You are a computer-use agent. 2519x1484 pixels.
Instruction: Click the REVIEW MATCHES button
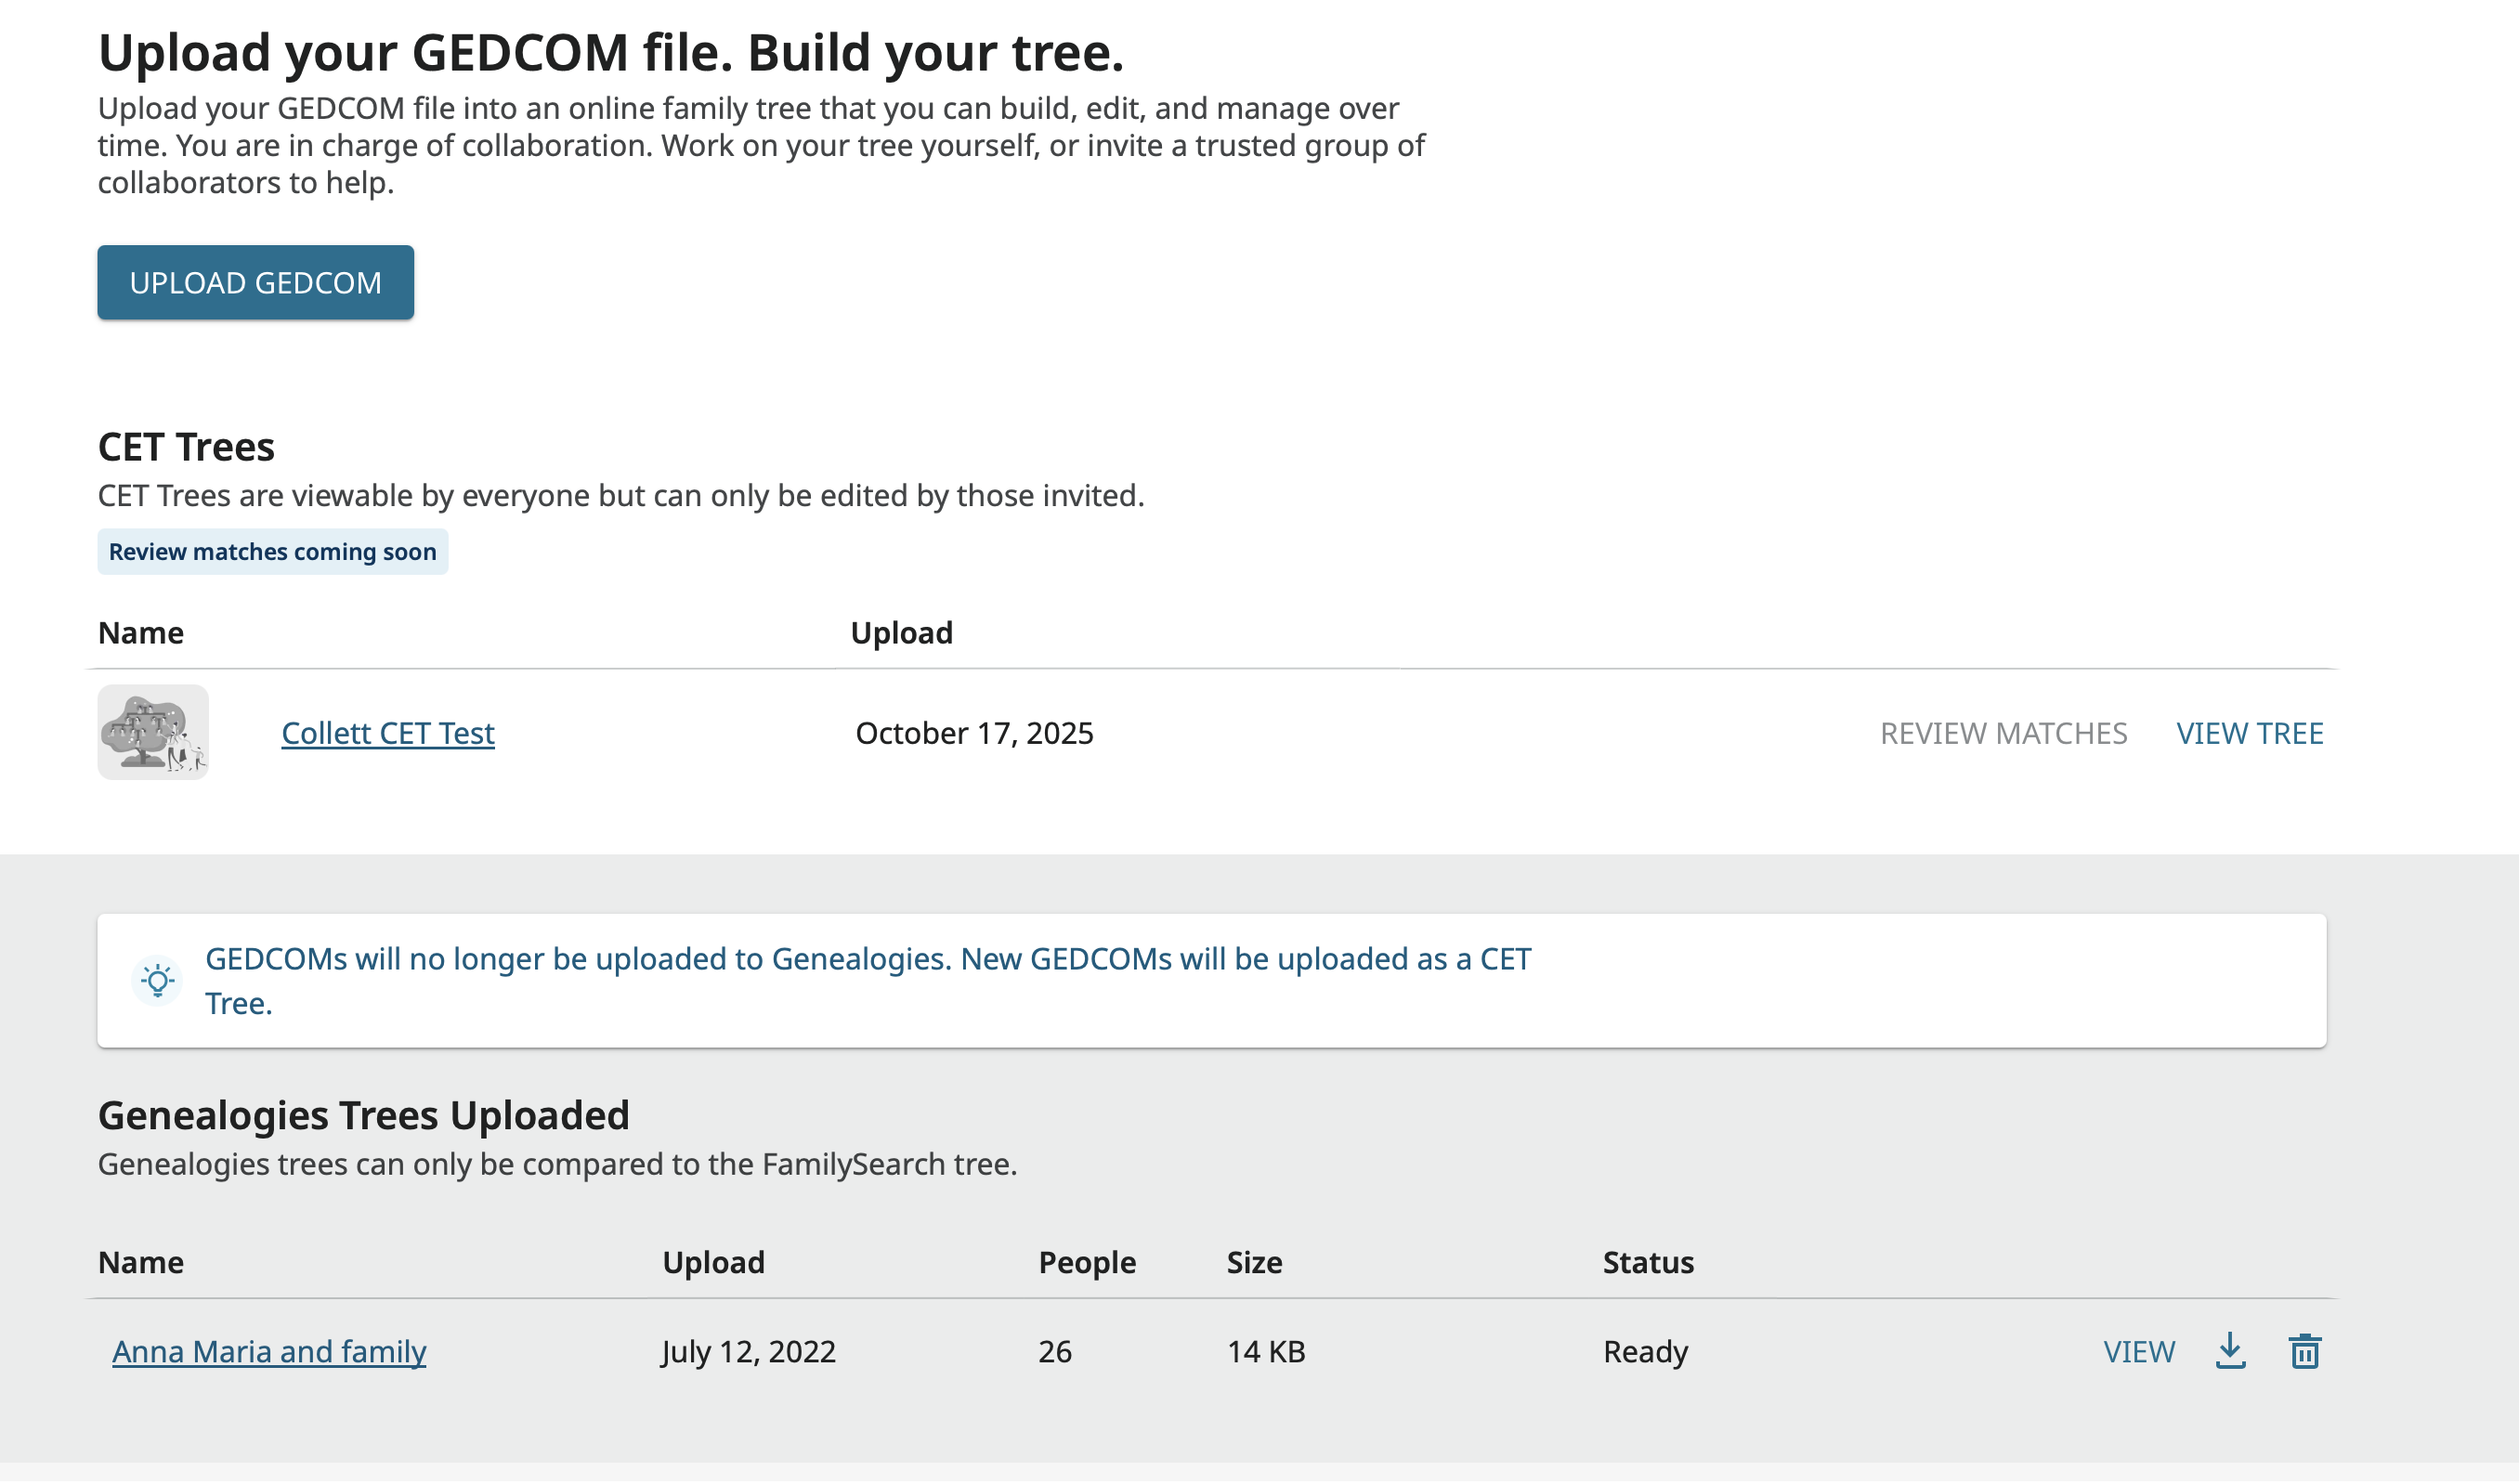coord(2003,733)
